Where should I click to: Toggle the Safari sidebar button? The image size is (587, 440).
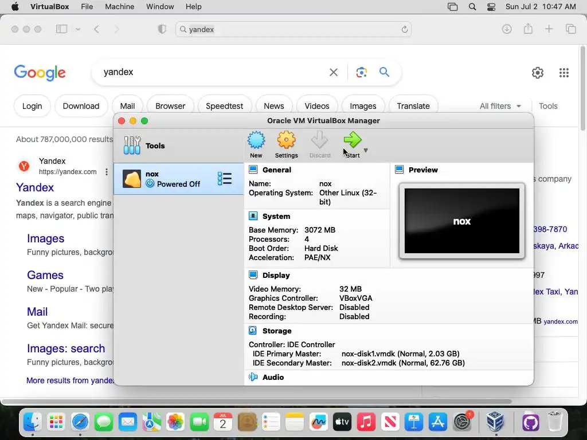coord(62,29)
